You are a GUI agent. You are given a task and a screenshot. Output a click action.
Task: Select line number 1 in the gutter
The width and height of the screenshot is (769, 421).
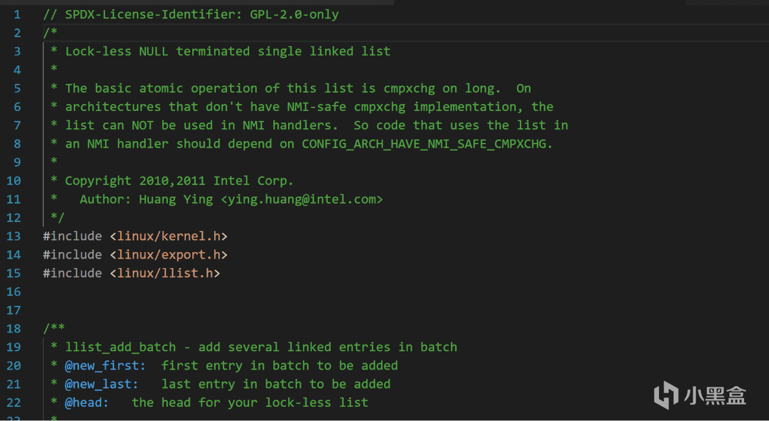[17, 14]
